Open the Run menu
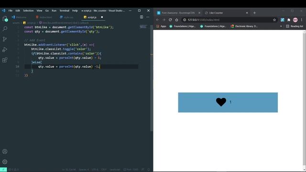 [x=54, y=11]
